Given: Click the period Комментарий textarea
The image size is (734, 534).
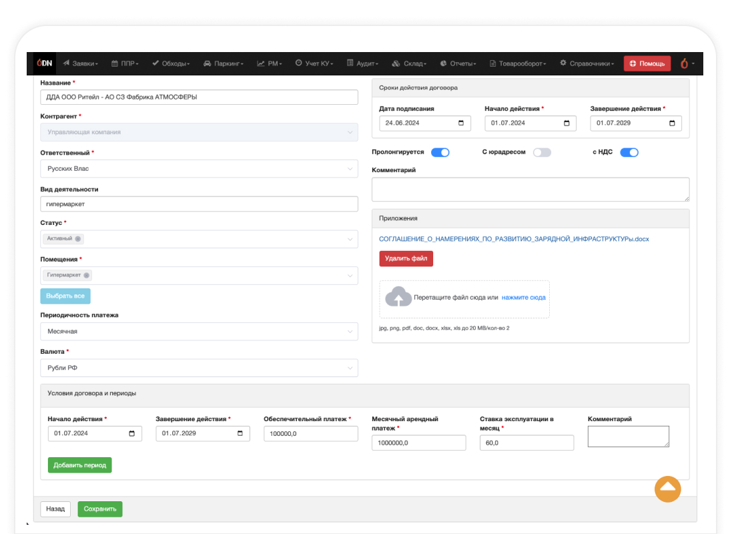Looking at the screenshot, I should click(628, 437).
